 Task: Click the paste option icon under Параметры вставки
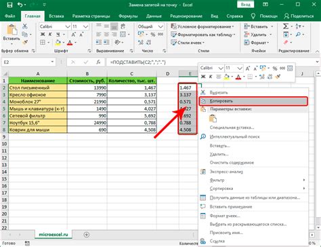click(213, 118)
